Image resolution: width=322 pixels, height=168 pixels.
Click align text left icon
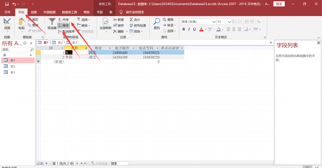pos(228,29)
